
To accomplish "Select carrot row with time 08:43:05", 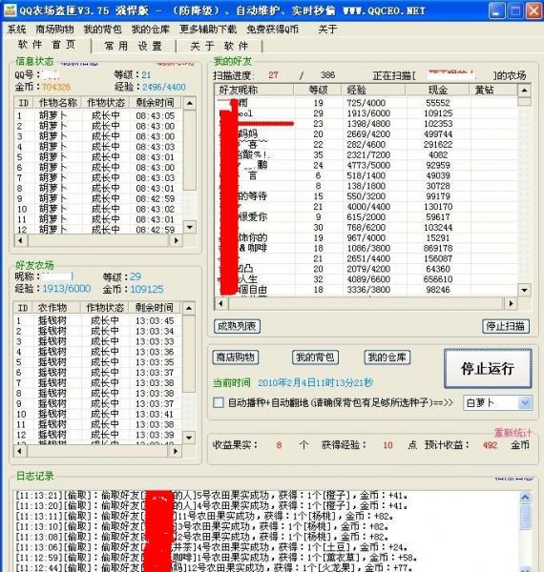I will click(x=98, y=116).
